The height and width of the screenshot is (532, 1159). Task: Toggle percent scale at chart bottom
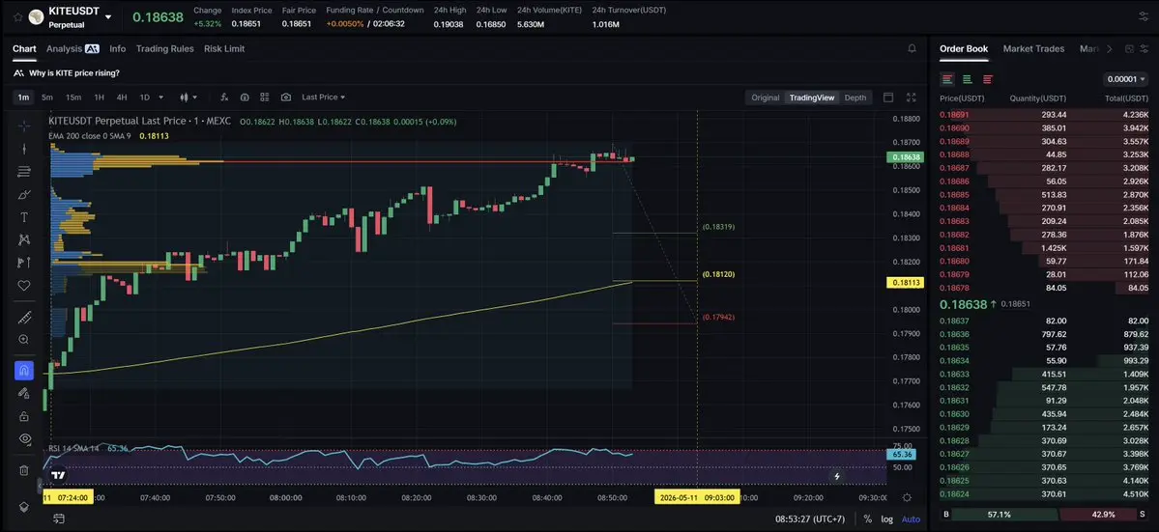[x=868, y=519]
